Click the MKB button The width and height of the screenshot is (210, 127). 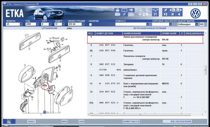[x=64, y=122]
